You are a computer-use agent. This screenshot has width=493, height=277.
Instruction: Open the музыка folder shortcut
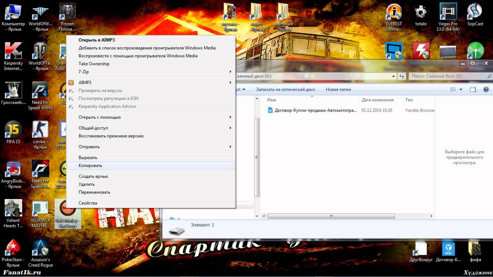point(230,17)
